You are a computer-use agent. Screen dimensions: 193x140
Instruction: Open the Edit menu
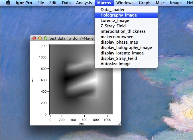coord(53,3)
